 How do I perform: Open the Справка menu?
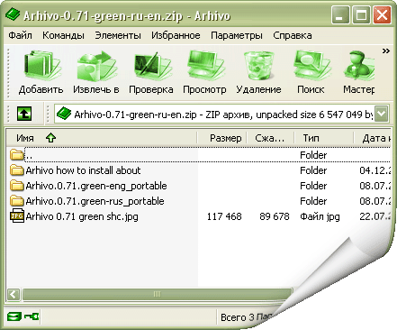(293, 35)
